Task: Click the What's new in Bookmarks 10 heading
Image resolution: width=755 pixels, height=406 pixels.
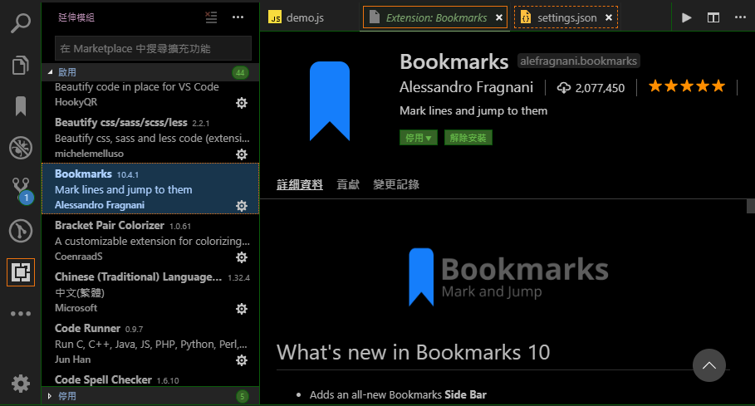Action: (413, 353)
